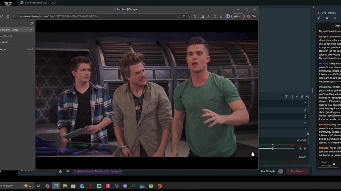Collapse Streamlabs chat panel arrow

tap(313, 7)
